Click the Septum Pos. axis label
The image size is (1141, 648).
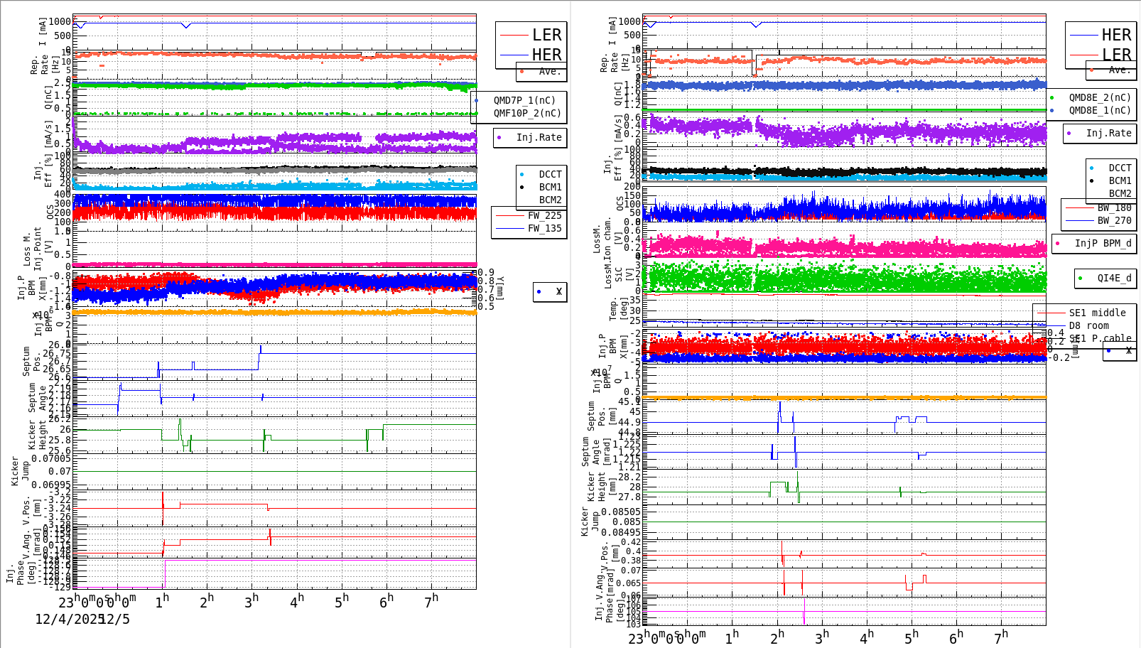click(x=31, y=362)
